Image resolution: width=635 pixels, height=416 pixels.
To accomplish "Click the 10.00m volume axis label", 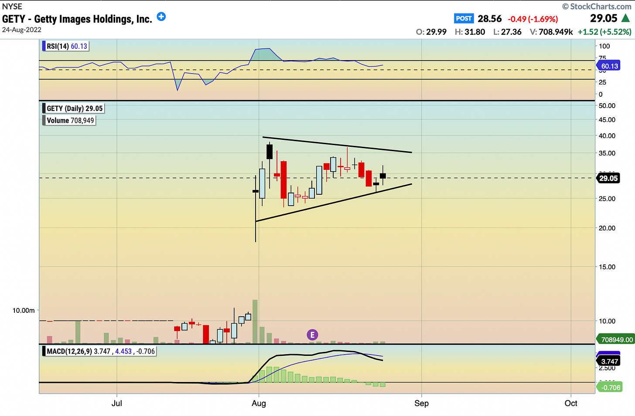I will coord(24,311).
